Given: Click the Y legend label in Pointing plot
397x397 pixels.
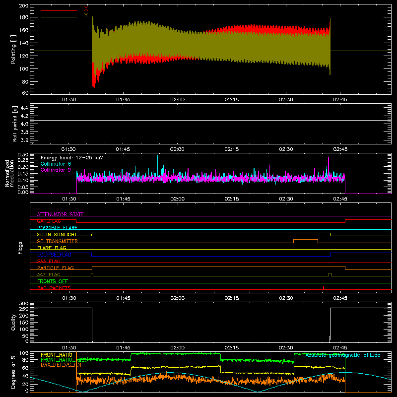Looking at the screenshot, I should click(x=86, y=15).
